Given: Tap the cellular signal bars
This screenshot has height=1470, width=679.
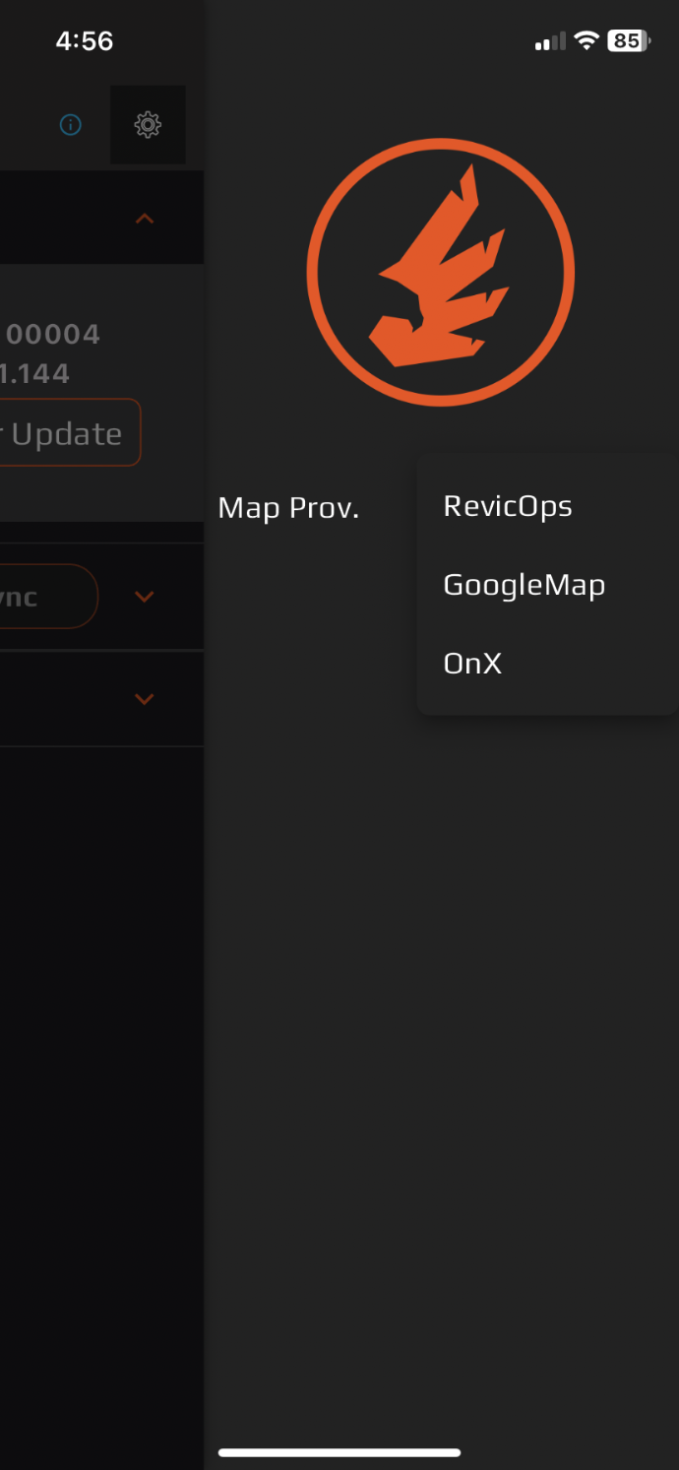Looking at the screenshot, I should (550, 41).
